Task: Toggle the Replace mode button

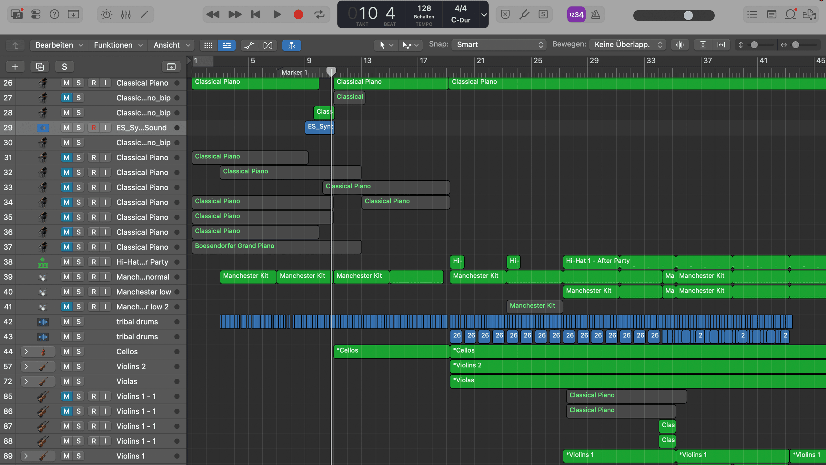Action: pyautogui.click(x=505, y=15)
